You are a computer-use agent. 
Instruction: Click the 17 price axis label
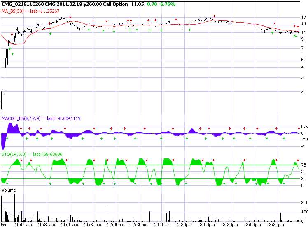(303, 18)
